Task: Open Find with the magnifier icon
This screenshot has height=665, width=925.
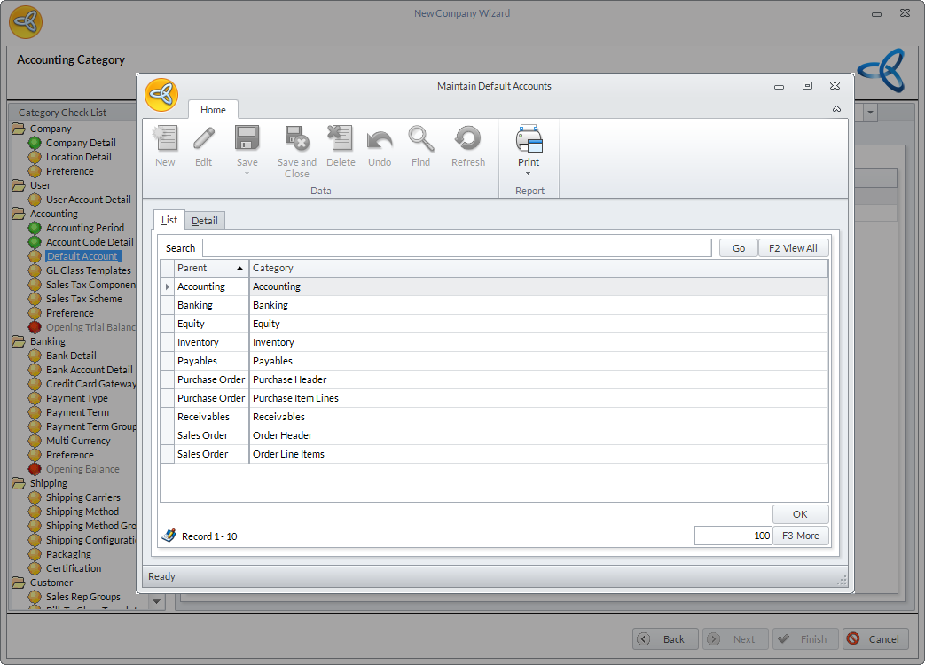Action: click(x=420, y=139)
